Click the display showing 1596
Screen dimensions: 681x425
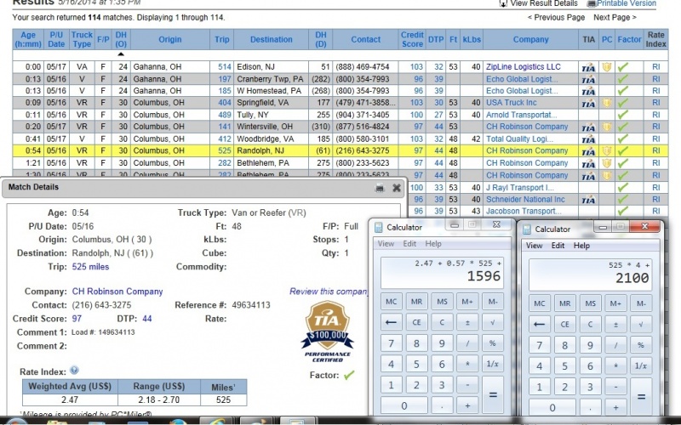(x=442, y=273)
